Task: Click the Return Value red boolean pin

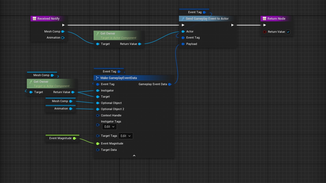Action: pos(265,32)
